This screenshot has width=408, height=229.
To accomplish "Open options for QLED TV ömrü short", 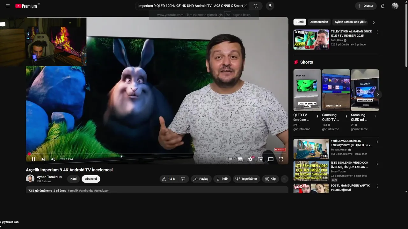I will tap(317, 117).
